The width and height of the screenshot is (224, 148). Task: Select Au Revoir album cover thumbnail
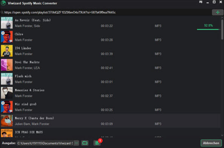(7, 23)
